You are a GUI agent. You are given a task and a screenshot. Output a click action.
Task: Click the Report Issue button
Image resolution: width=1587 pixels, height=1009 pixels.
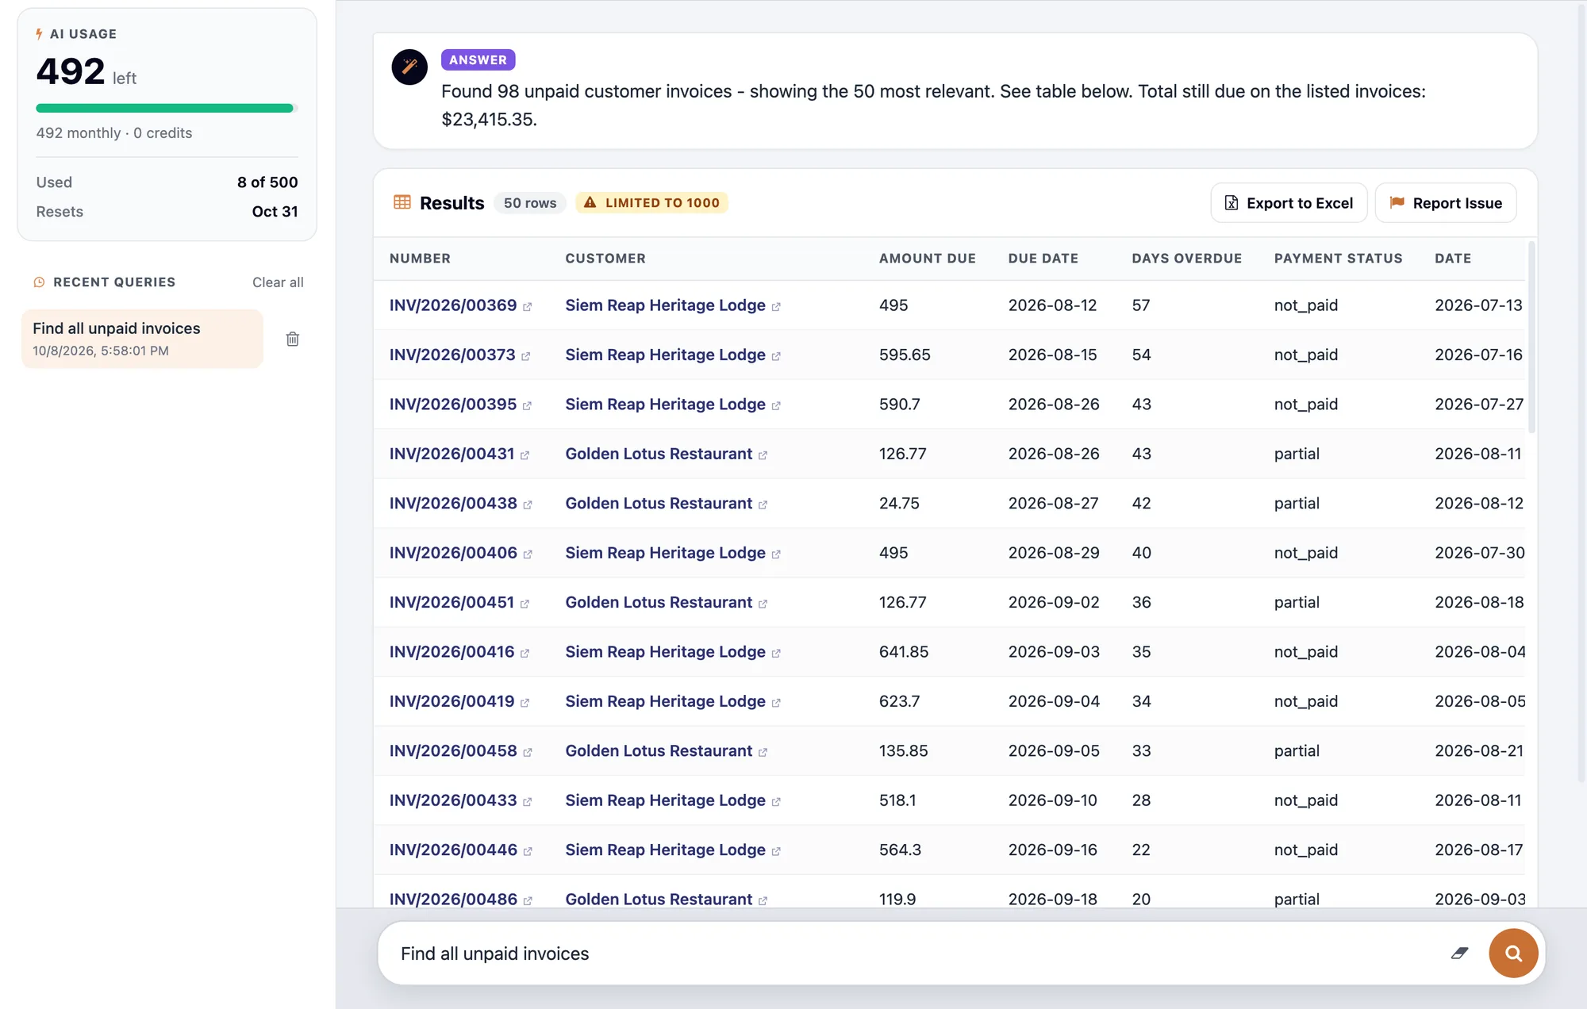coord(1446,203)
